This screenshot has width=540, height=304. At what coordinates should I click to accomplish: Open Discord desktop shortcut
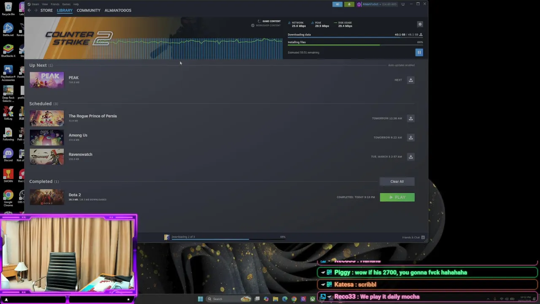8,155
